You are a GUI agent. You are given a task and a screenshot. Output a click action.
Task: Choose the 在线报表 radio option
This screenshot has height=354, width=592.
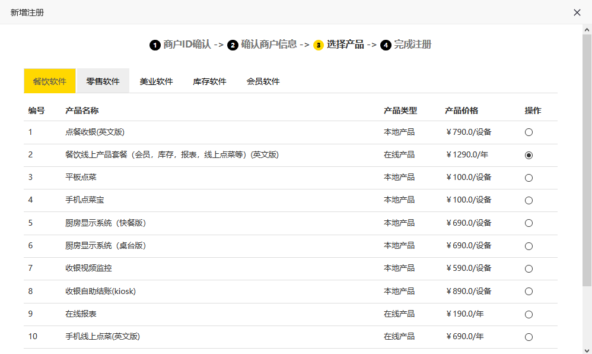click(529, 314)
